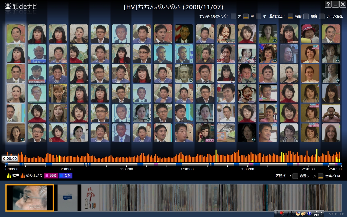Click the Obama face thumbnail in top row

(184, 34)
